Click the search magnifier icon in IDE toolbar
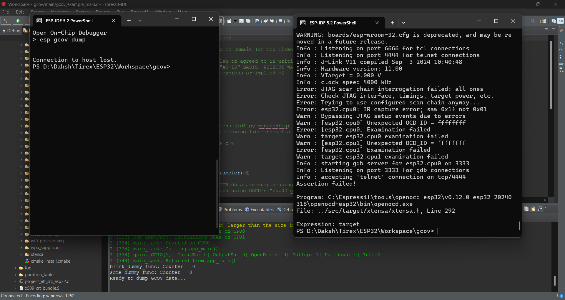The image size is (565, 300). [533, 21]
